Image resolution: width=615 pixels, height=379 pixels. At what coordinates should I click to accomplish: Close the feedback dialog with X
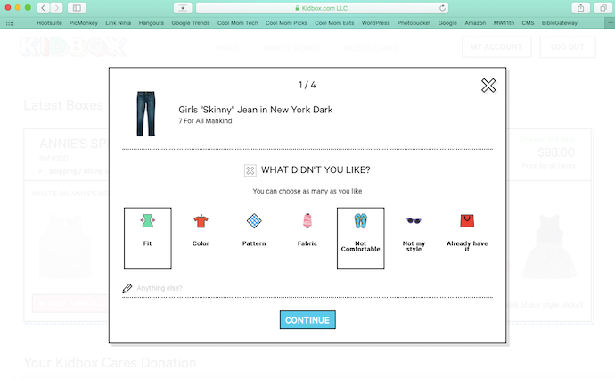point(488,85)
